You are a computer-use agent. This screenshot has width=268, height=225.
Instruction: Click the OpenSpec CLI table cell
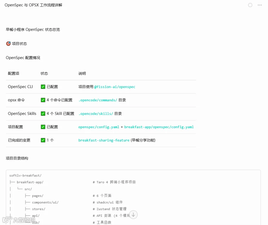point(20,87)
